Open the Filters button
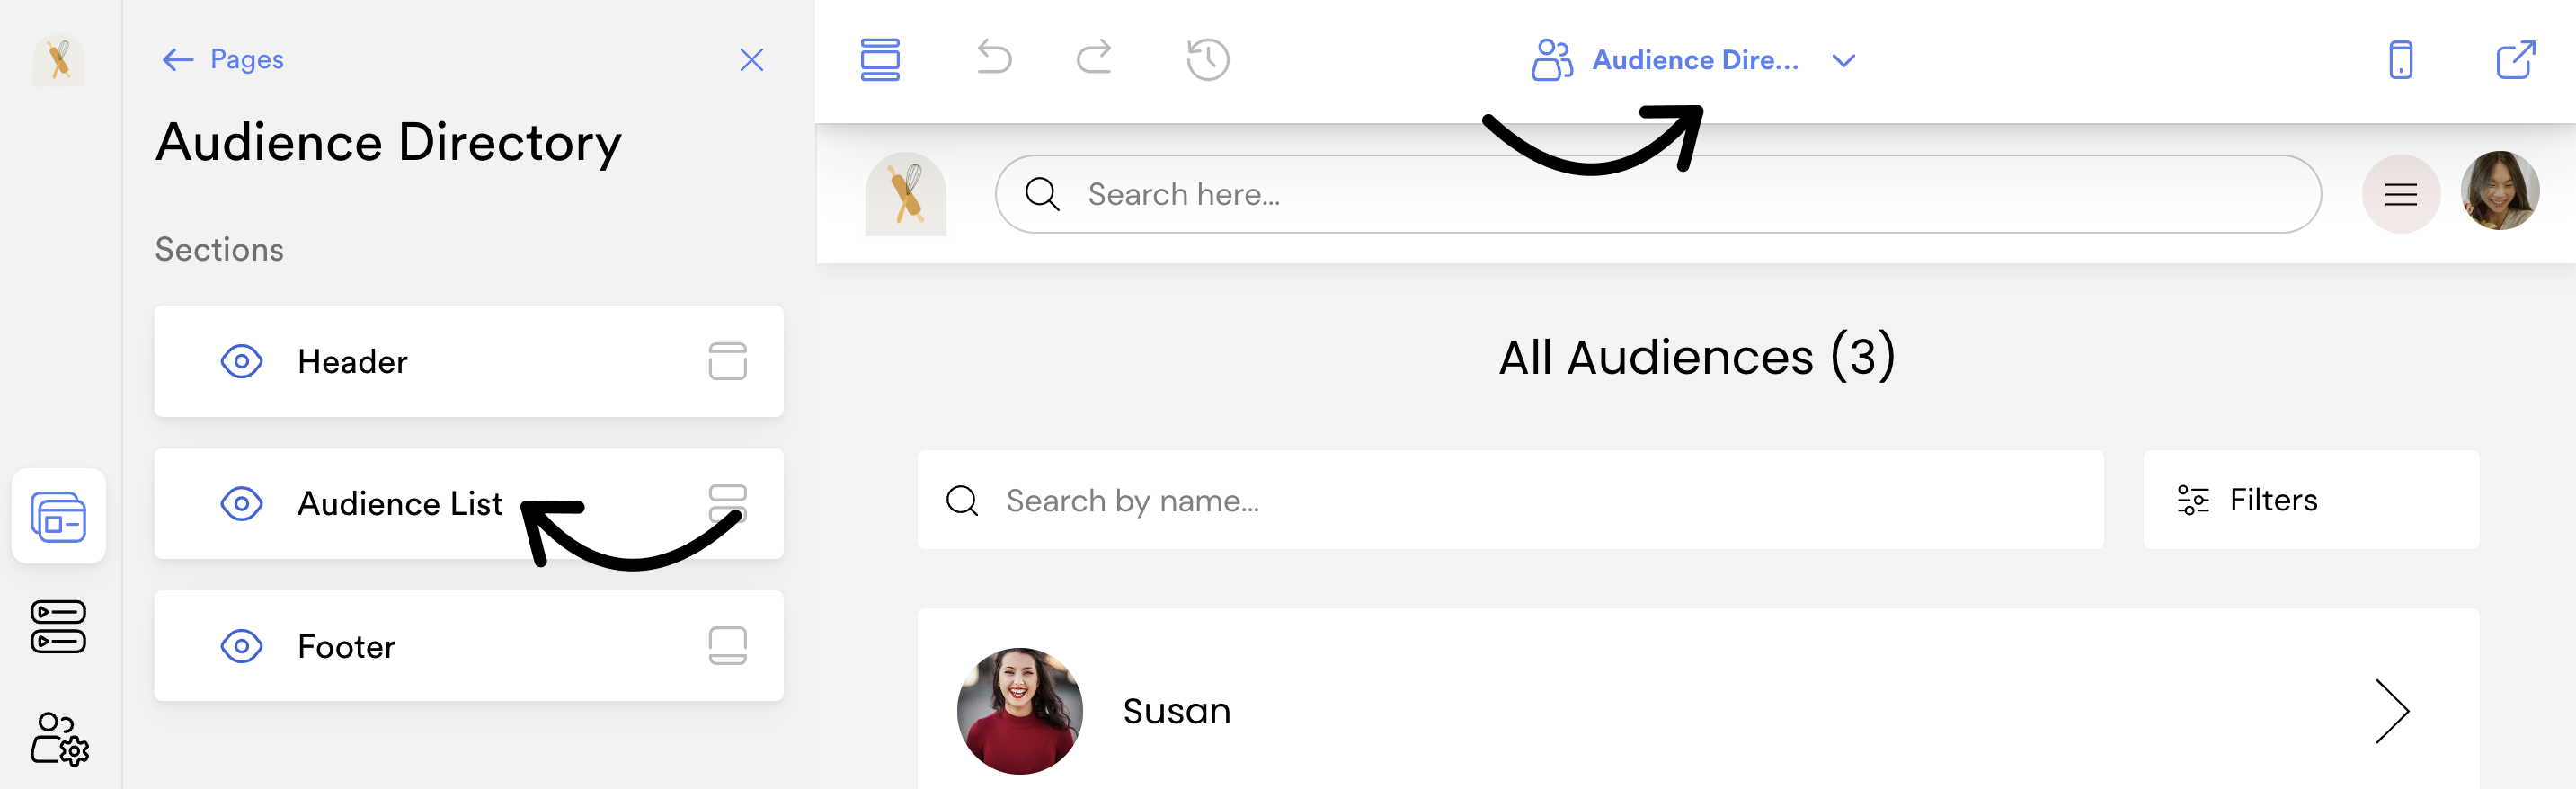 click(x=2310, y=500)
